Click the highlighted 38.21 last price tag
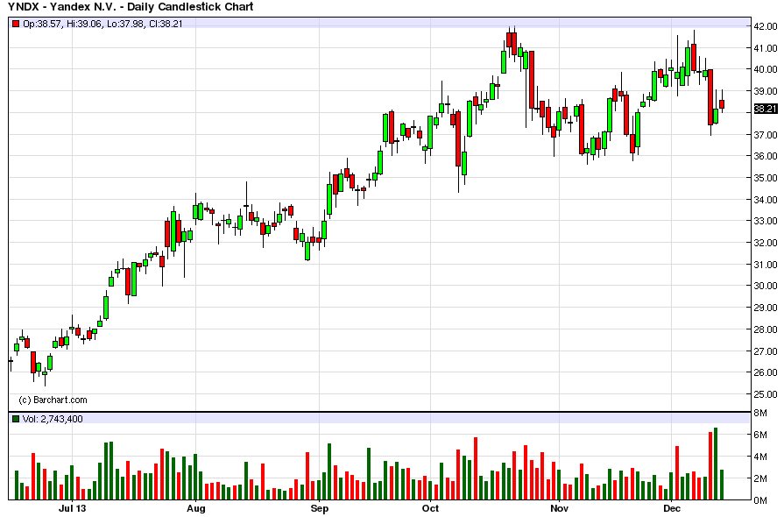784x517 pixels. point(765,109)
